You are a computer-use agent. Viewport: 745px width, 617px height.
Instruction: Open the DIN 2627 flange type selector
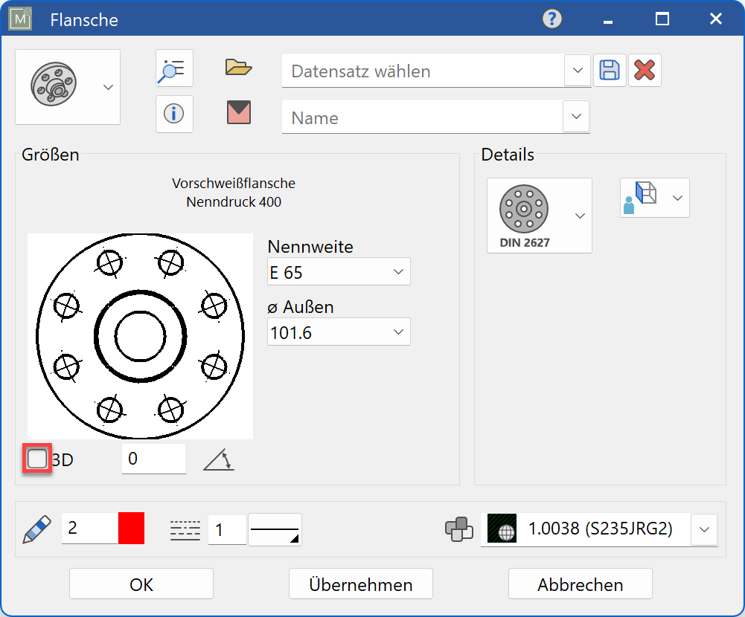click(539, 216)
